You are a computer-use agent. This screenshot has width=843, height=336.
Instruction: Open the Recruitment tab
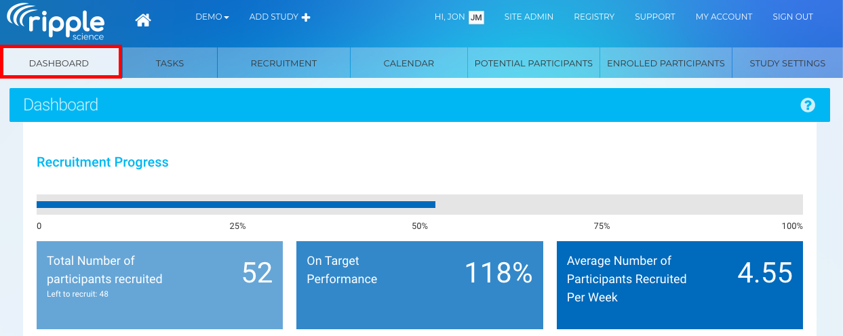(x=283, y=63)
